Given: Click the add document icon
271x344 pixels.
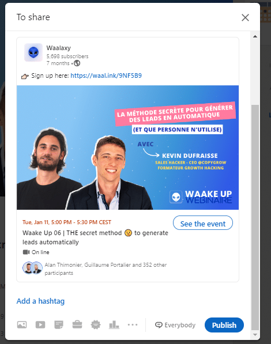Looking at the screenshot, I should 59,324.
